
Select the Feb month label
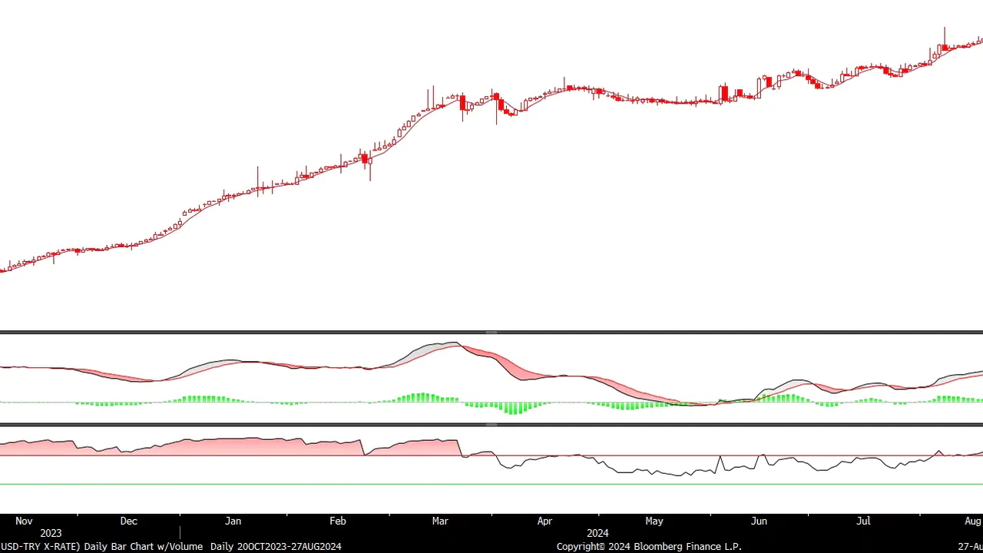click(x=338, y=521)
